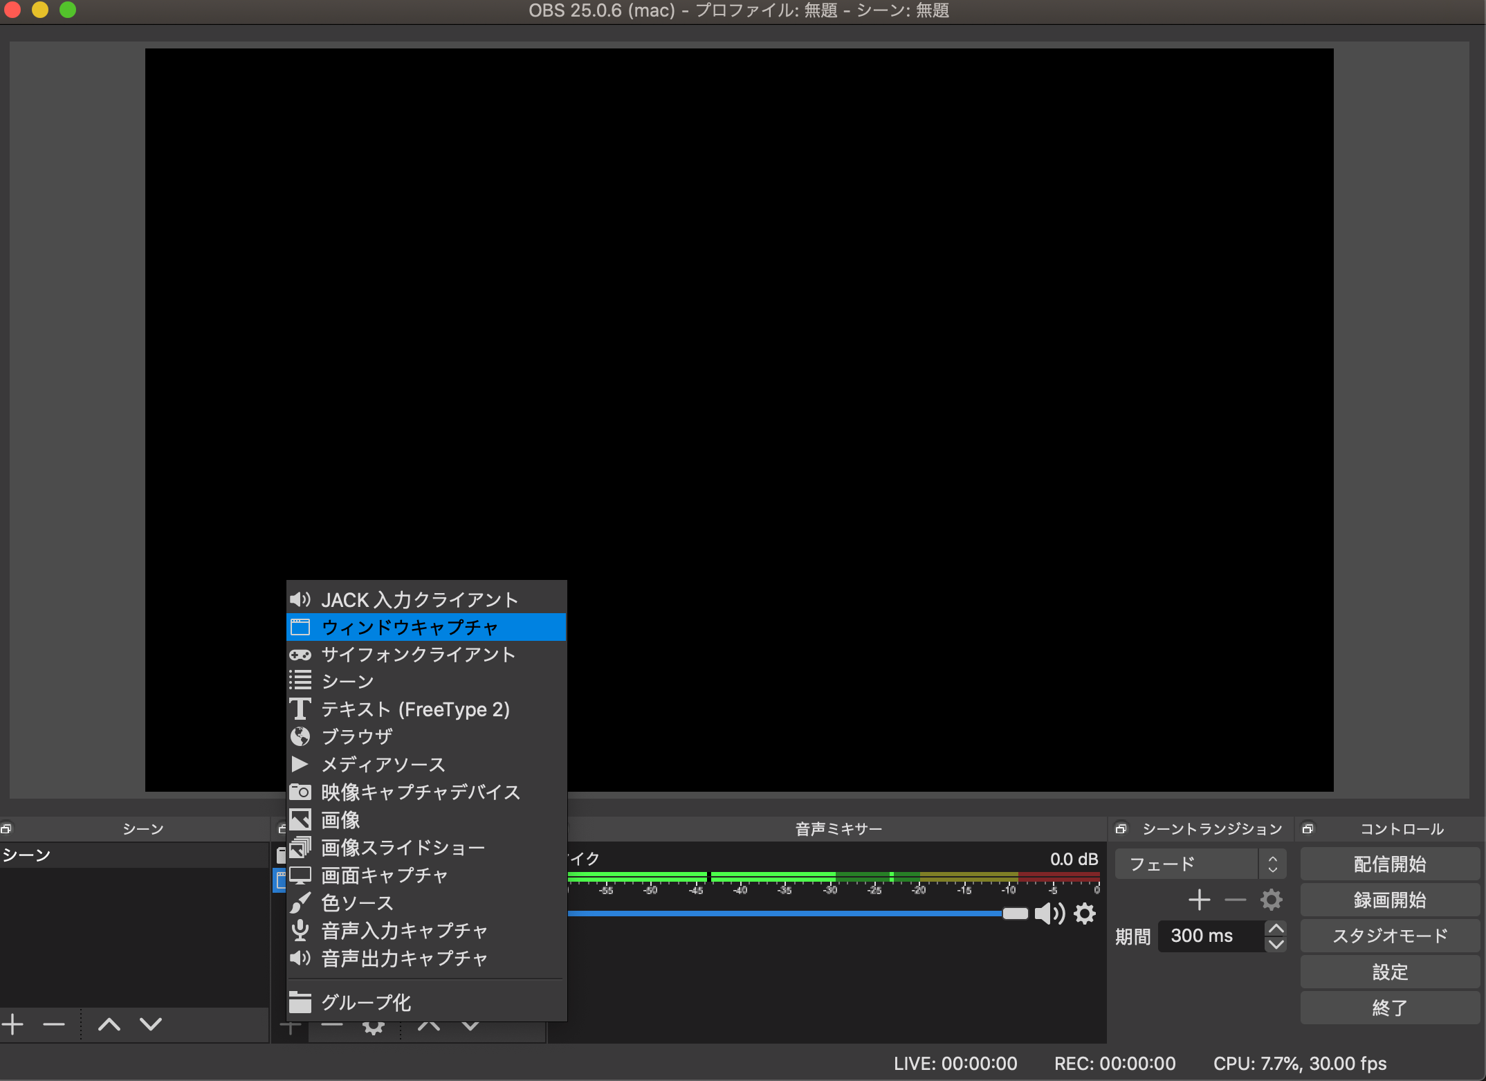Click window icon next to ウィンドウキャプチャ
This screenshot has width=1486, height=1081.
click(300, 627)
